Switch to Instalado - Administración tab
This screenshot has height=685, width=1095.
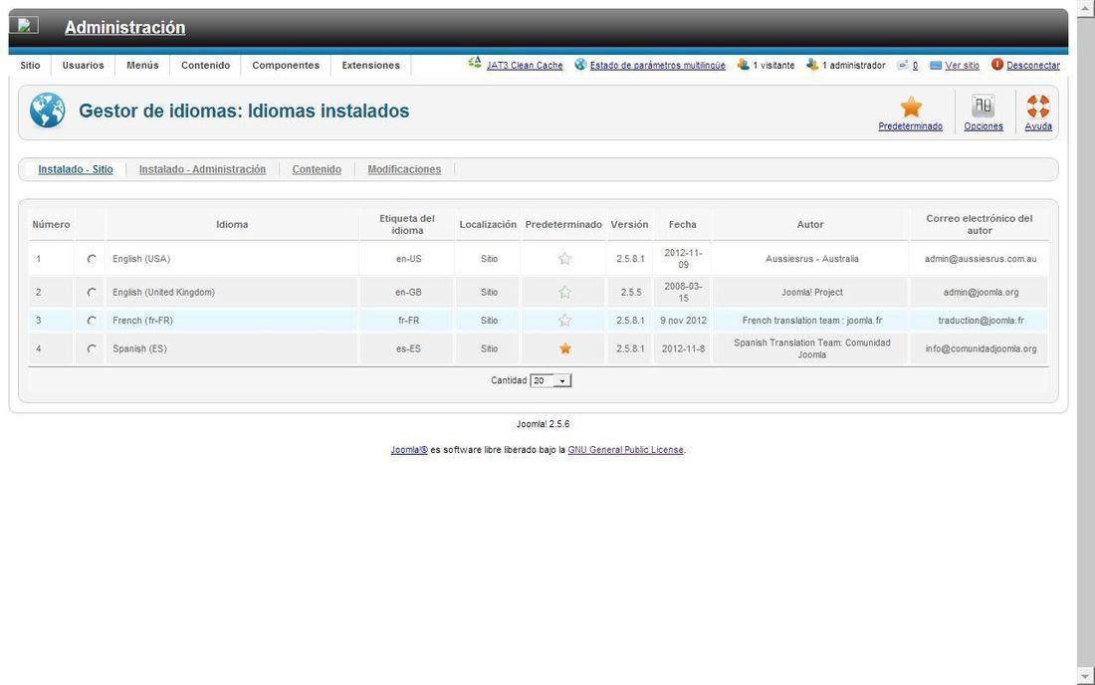pos(202,169)
